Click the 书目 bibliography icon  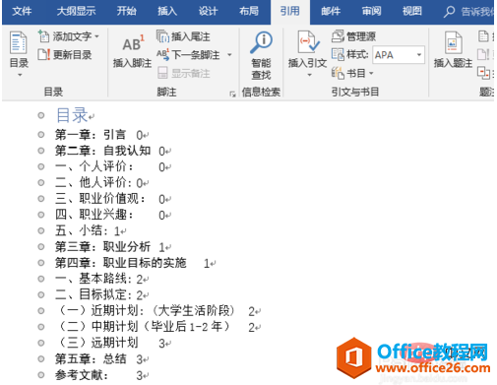pos(338,73)
